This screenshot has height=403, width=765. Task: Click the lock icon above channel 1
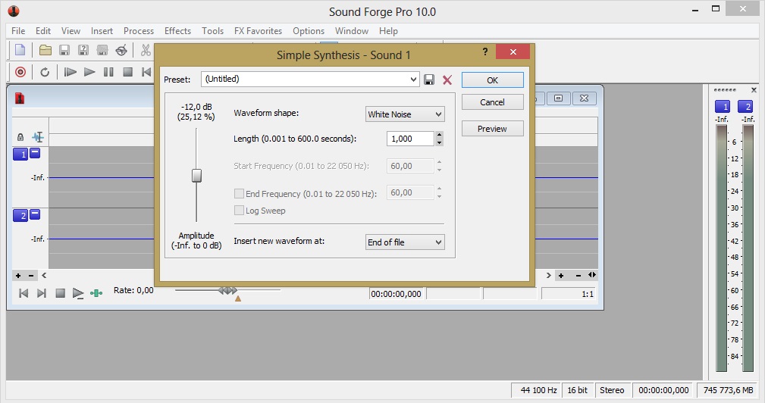(20, 137)
